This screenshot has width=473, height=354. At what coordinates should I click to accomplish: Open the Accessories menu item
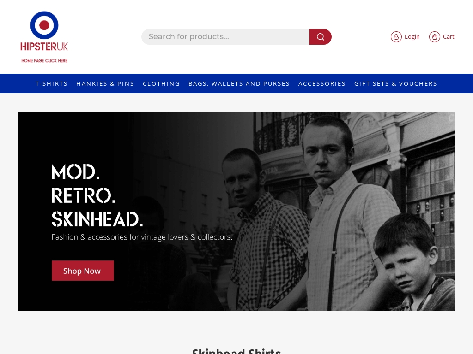(322, 84)
